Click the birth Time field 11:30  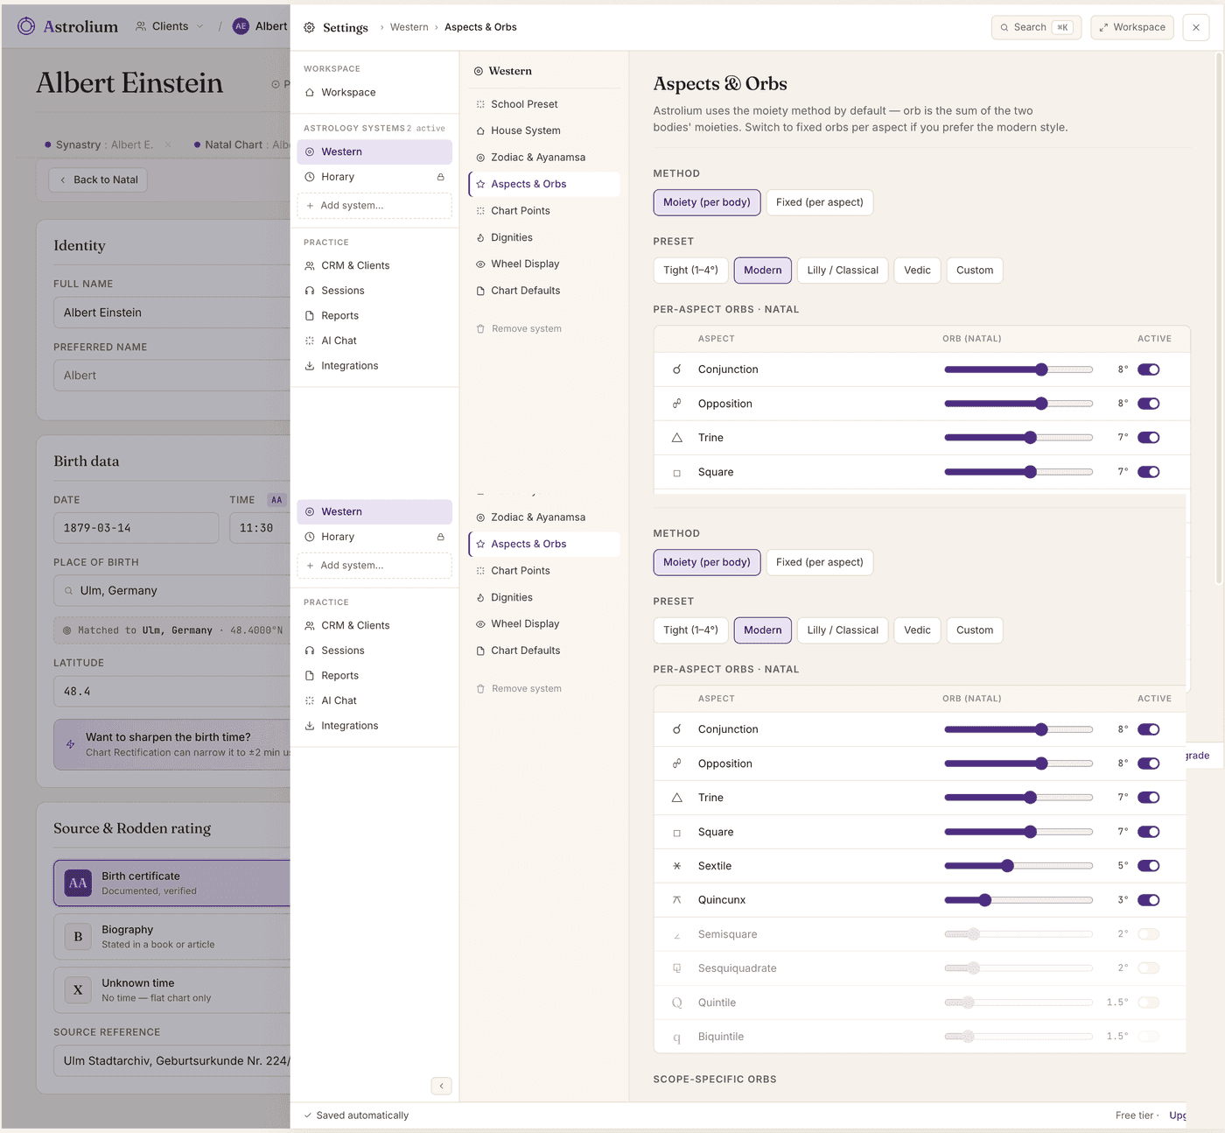coord(260,528)
